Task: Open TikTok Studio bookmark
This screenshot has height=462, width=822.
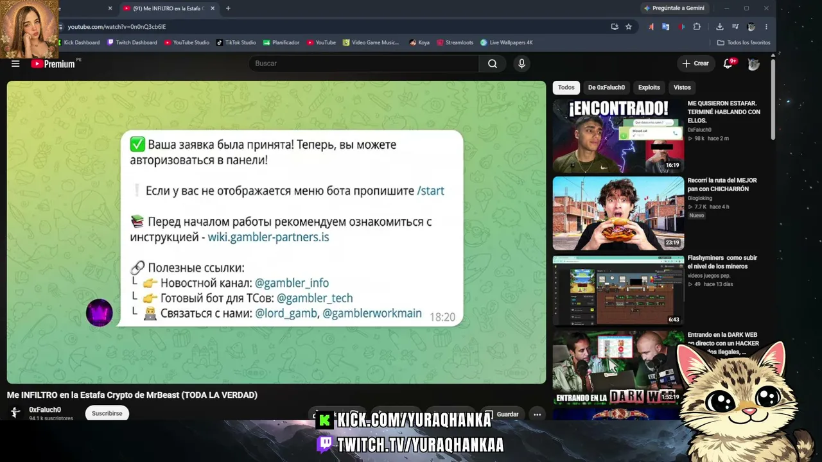Action: 236,42
